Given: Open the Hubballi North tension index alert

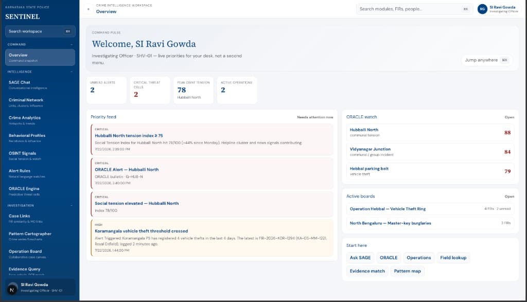Looking at the screenshot, I should pyautogui.click(x=212, y=139).
